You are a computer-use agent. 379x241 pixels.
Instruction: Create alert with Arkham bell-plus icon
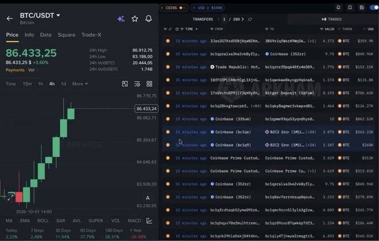click(338, 7)
